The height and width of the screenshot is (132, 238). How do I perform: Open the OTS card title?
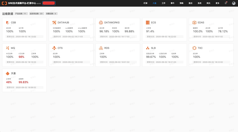tap(60, 48)
